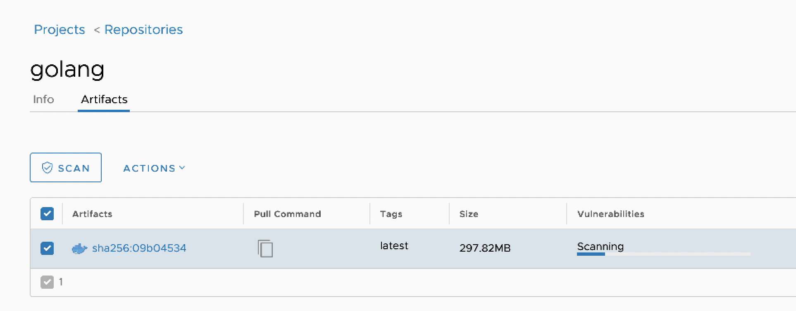Toggle the select-all artifacts header checkbox

click(x=47, y=214)
